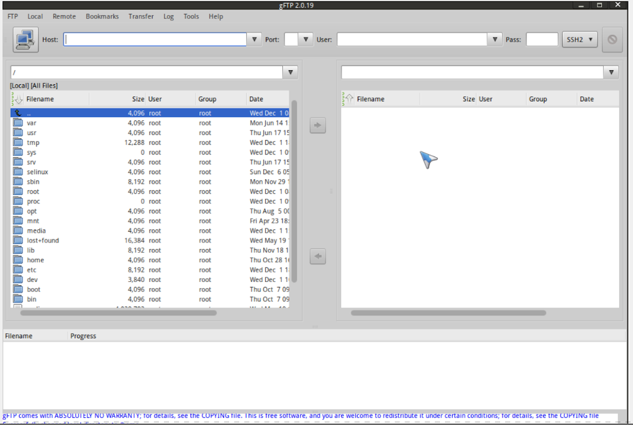Image resolution: width=633 pixels, height=425 pixels.
Task: Click the usr folder icon
Action: 18,132
